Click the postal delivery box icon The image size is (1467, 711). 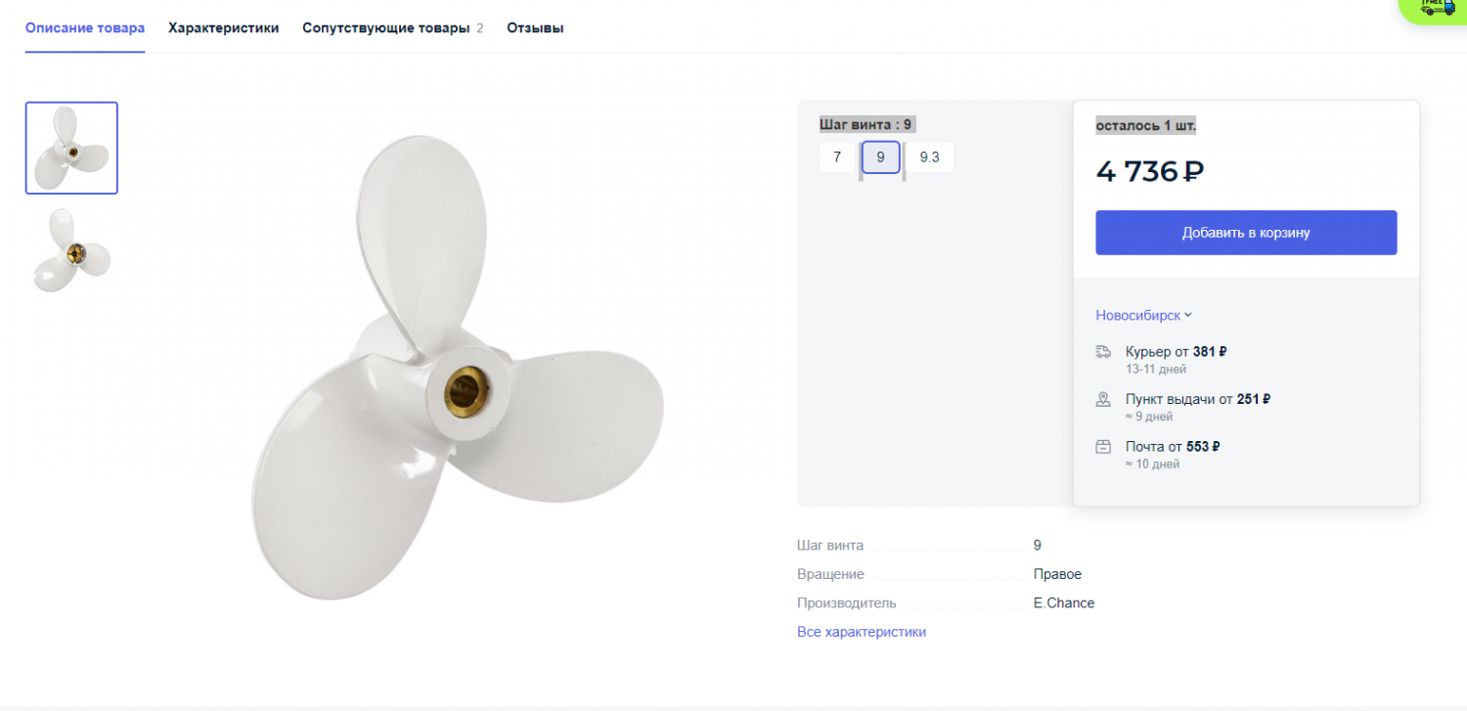[1103, 447]
